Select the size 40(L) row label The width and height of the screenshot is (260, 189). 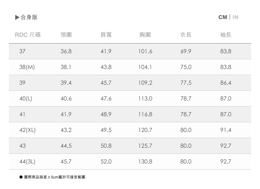click(x=26, y=99)
